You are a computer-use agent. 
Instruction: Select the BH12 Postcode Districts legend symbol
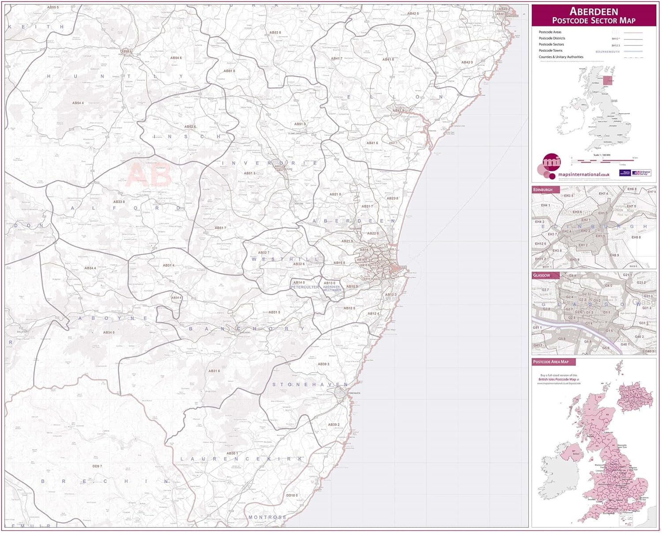coord(616,39)
